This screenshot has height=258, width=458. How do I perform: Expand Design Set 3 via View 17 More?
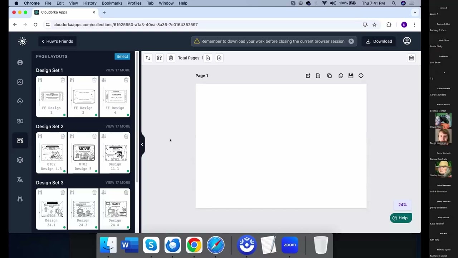pyautogui.click(x=118, y=183)
